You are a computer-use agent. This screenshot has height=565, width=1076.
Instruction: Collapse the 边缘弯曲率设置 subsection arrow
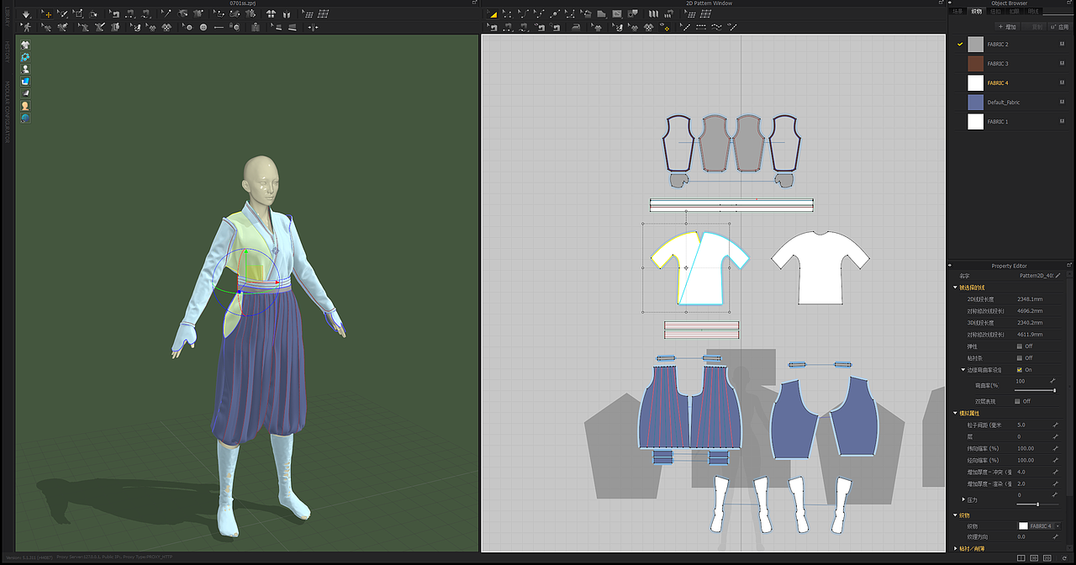[x=963, y=370]
